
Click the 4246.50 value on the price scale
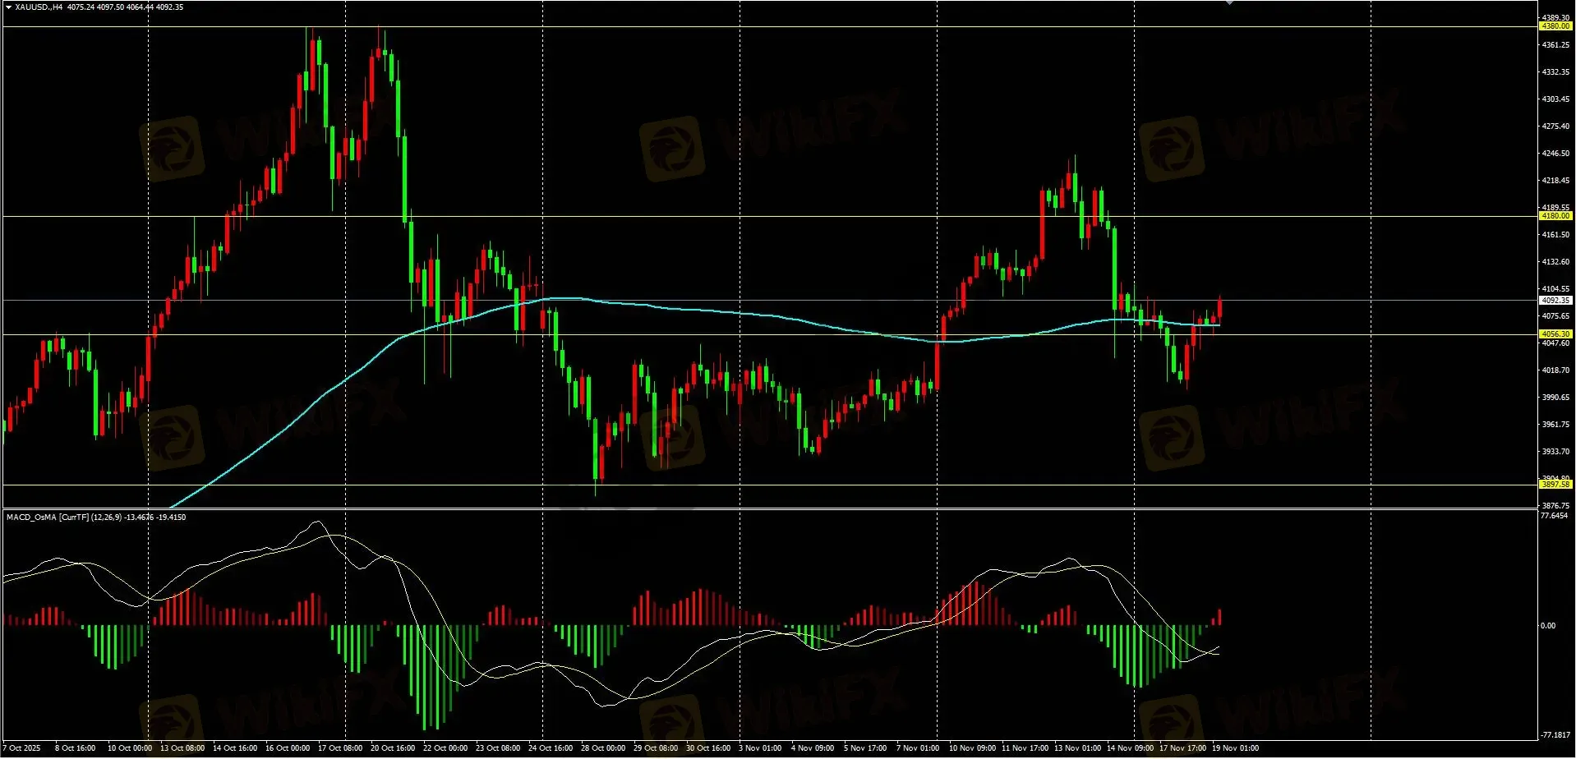[x=1555, y=154]
